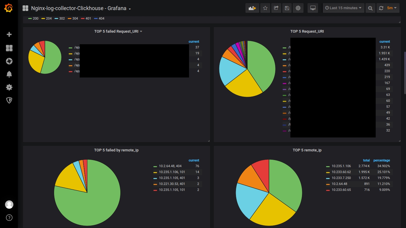Toggle the 404 series in legend
This screenshot has width=406, height=228.
pyautogui.click(x=99, y=18)
